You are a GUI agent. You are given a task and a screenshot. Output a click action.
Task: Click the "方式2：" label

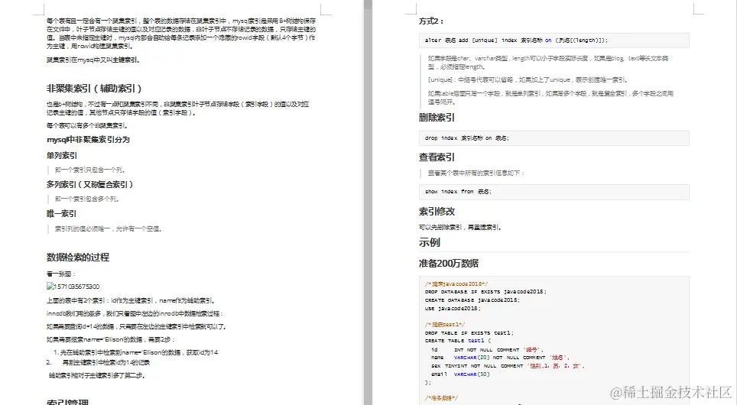tap(431, 21)
